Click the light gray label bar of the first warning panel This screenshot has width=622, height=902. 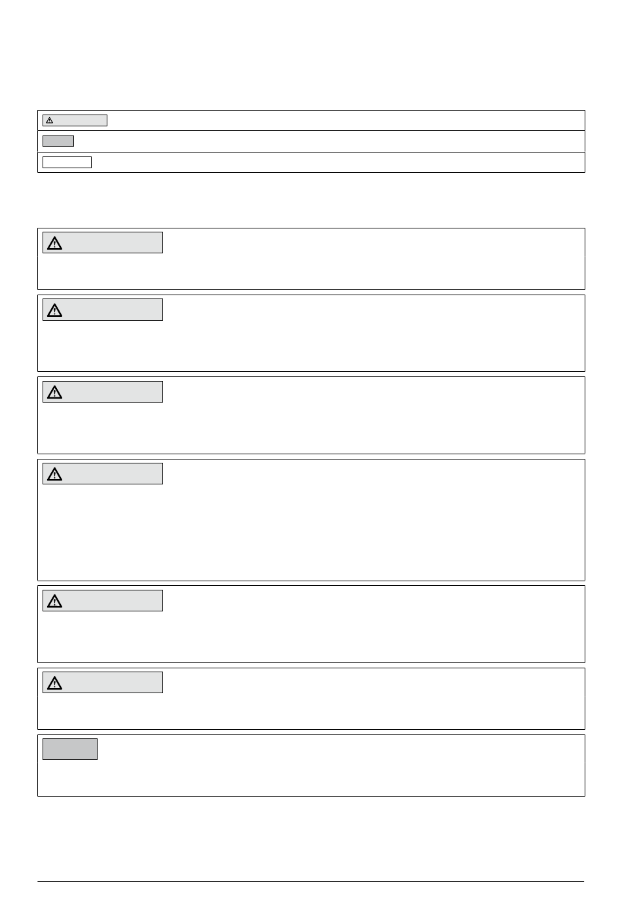(x=103, y=243)
